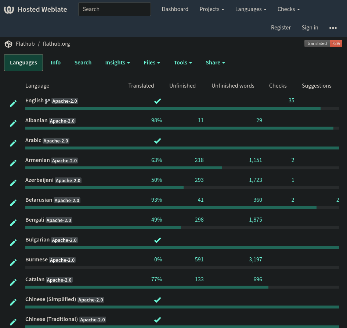
Task: Open the Burmese language translation
Action: pyautogui.click(x=36, y=260)
